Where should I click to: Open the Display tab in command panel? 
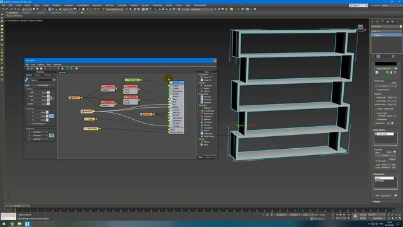click(392, 22)
